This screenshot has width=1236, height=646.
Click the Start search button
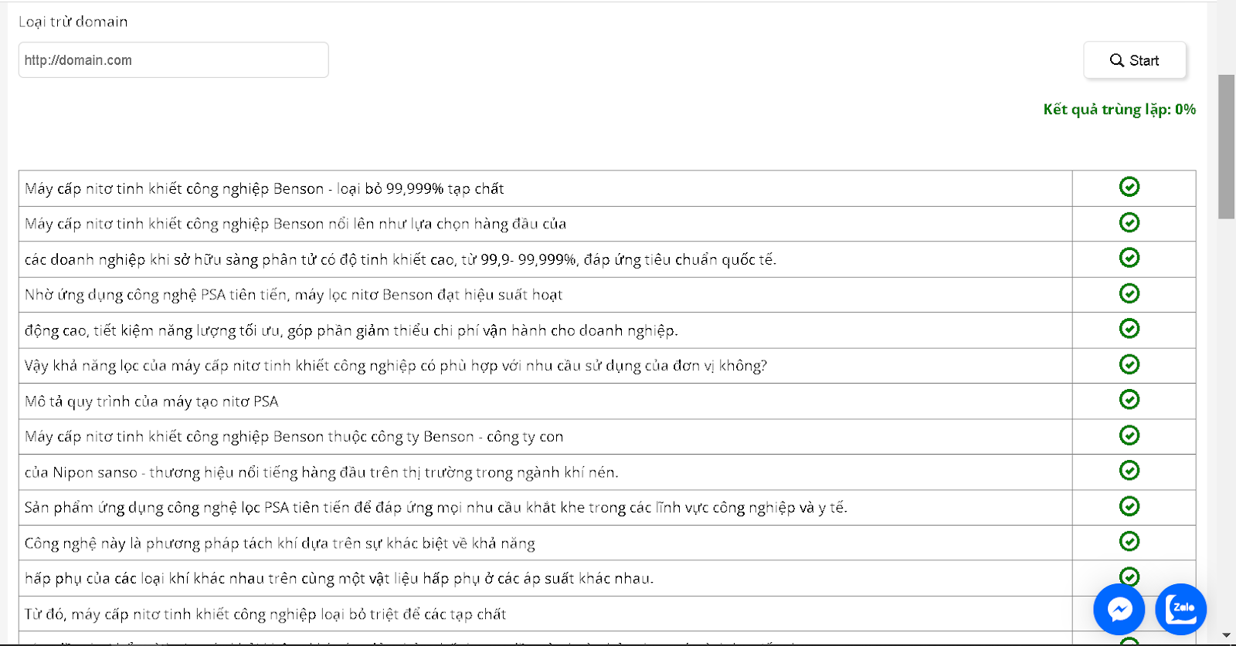pyautogui.click(x=1134, y=60)
